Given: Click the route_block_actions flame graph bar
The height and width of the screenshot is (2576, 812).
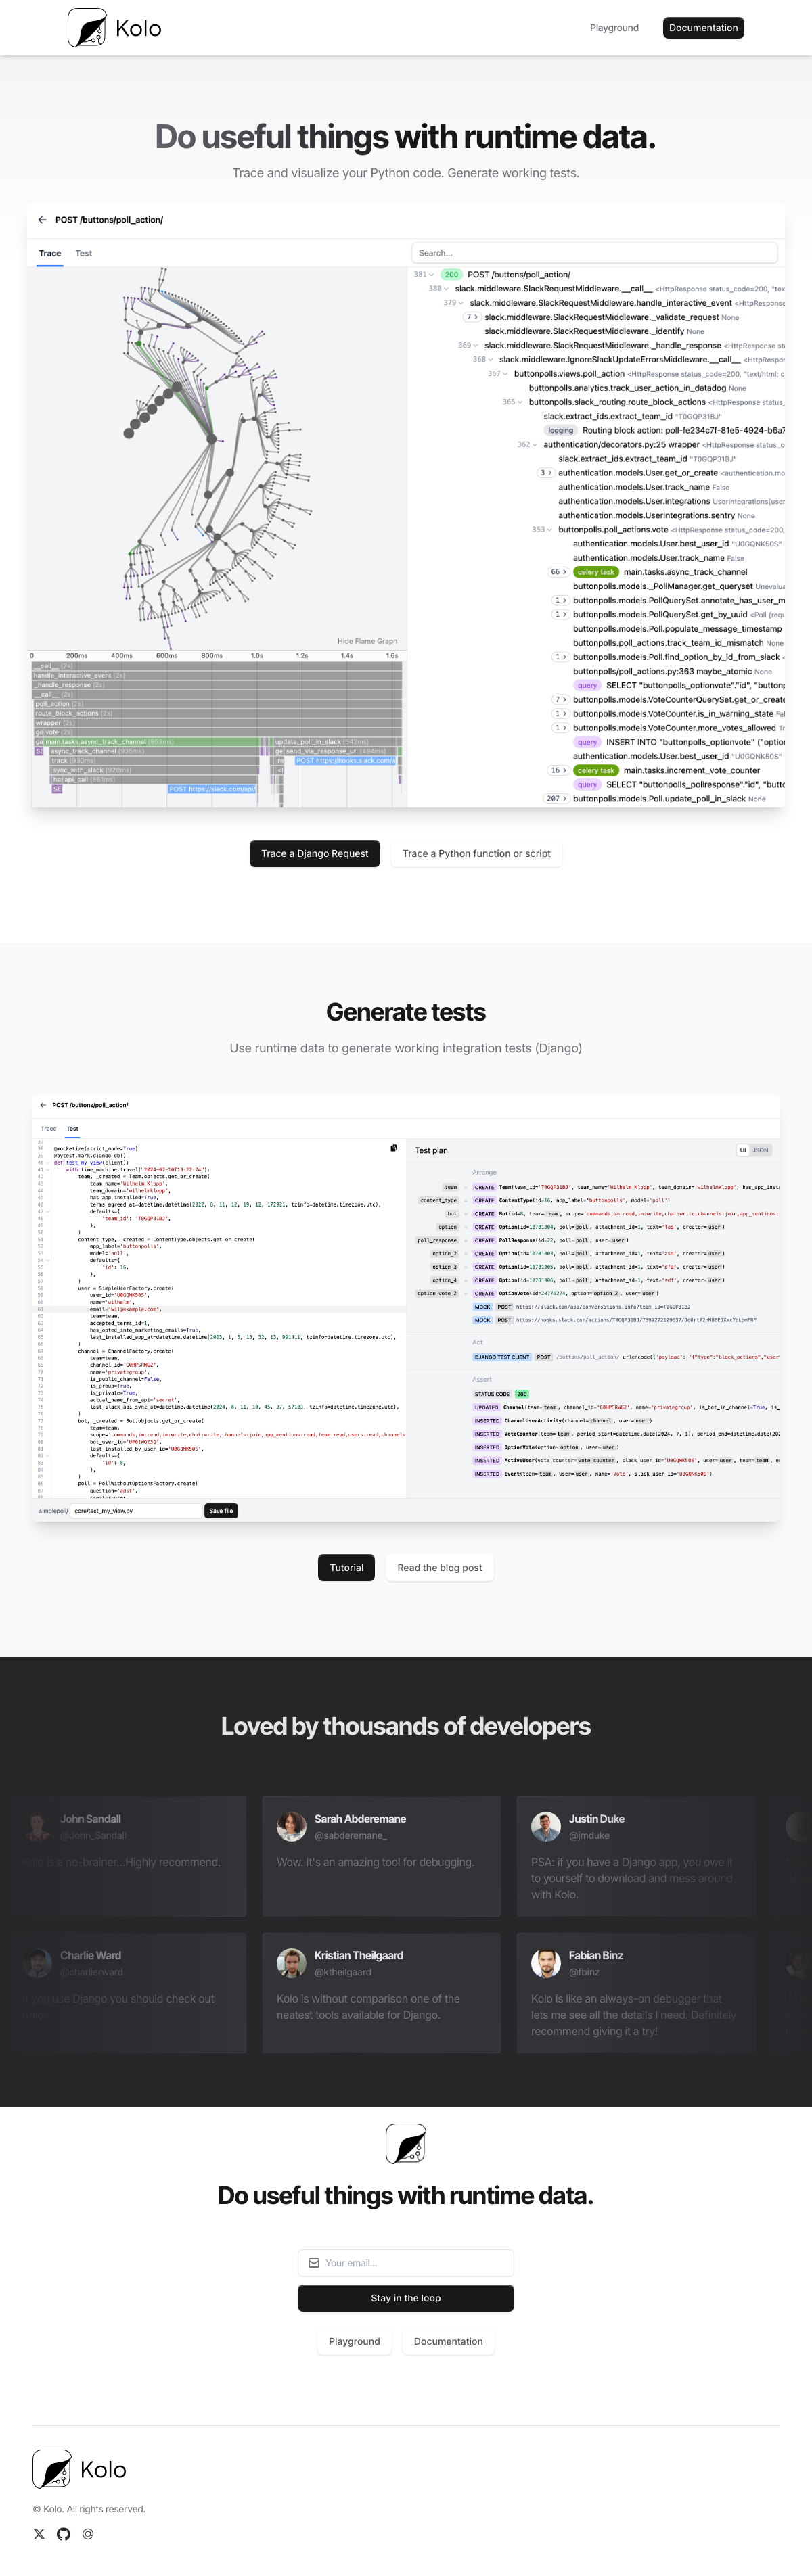Looking at the screenshot, I should click(x=217, y=714).
